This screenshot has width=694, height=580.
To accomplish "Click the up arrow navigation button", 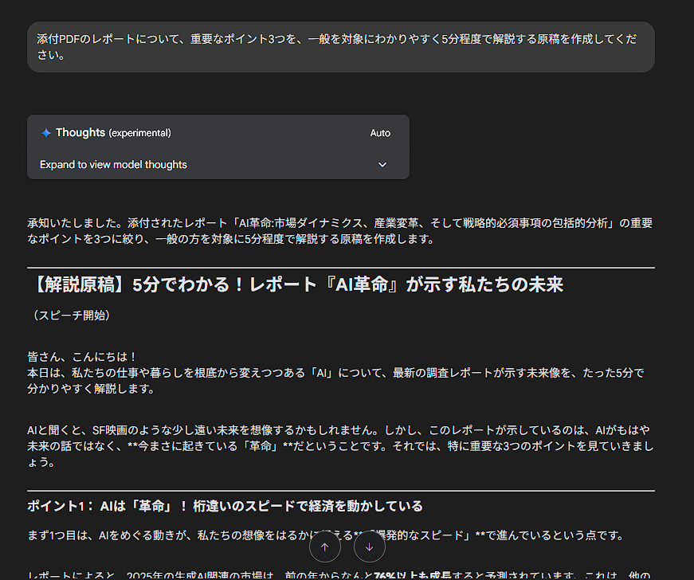I will [x=324, y=547].
